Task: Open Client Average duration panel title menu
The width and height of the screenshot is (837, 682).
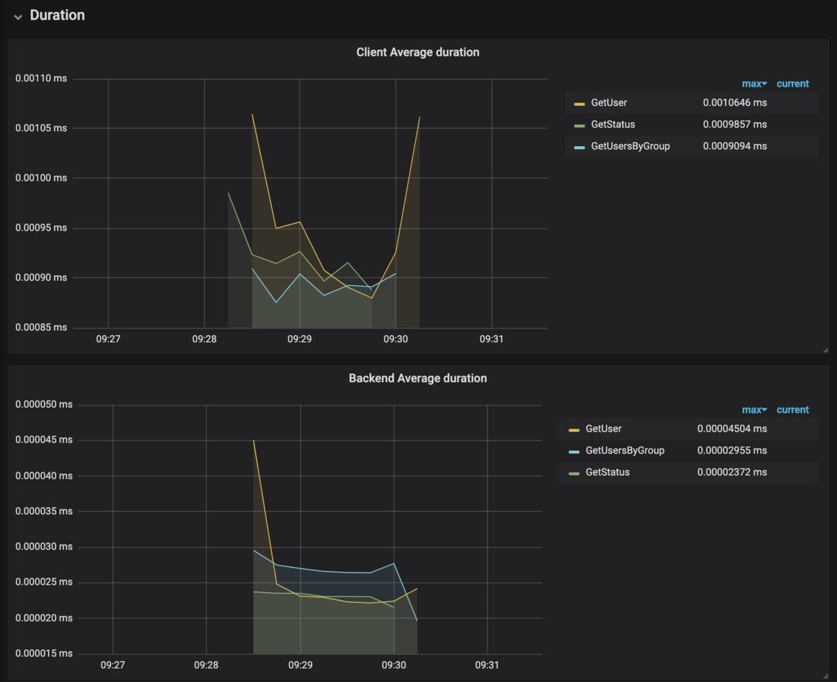Action: [418, 52]
